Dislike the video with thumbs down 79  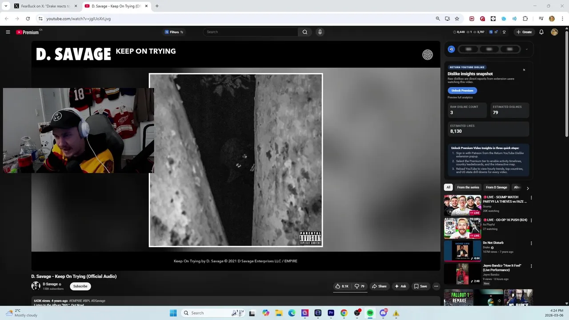tap(360, 286)
